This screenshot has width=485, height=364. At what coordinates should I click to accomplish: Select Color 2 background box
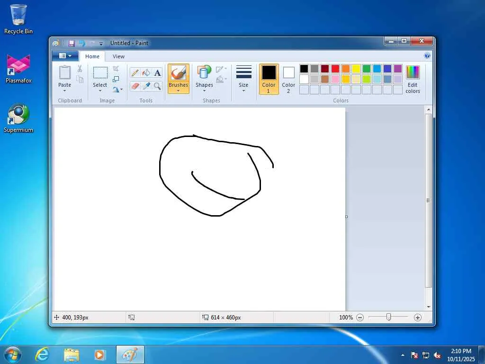tap(288, 79)
